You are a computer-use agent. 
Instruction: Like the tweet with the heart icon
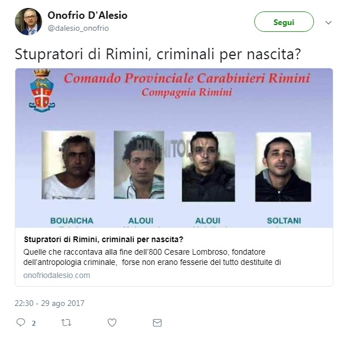click(112, 322)
